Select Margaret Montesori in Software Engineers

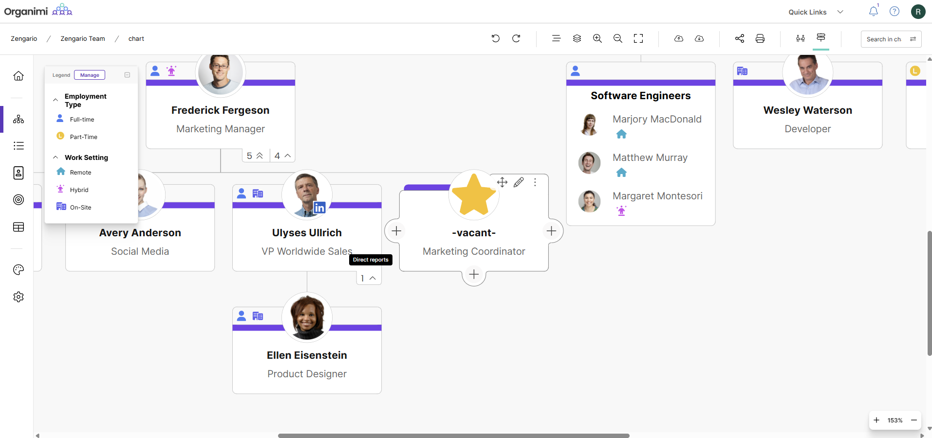[657, 196]
